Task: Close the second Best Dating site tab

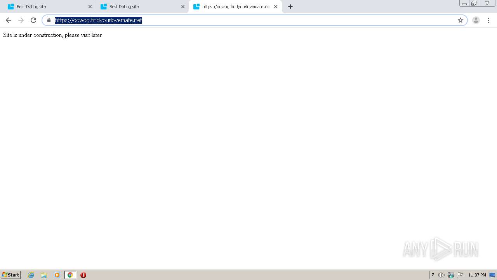Action: (183, 7)
